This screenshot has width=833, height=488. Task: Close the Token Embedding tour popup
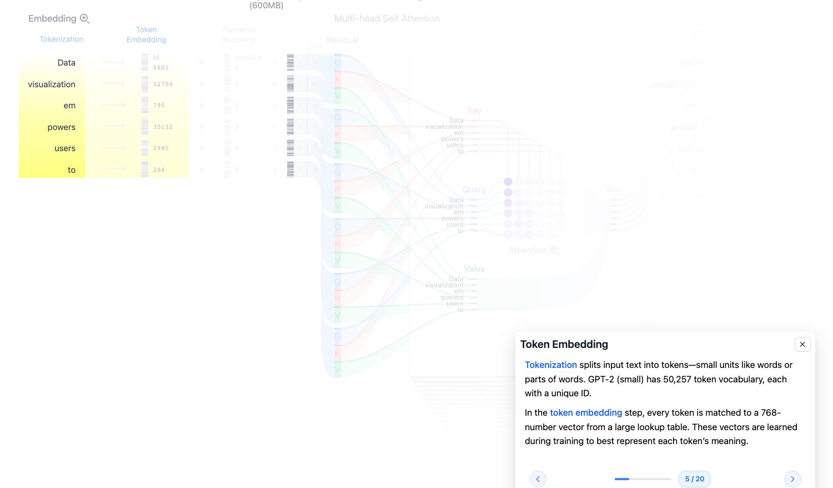(x=802, y=344)
